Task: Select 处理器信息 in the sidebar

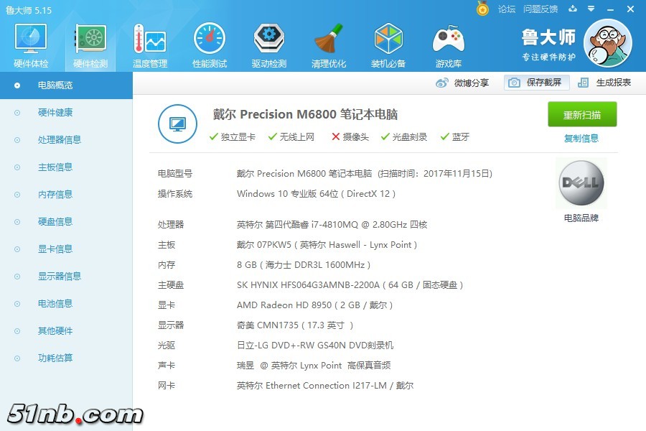Action: (59, 140)
